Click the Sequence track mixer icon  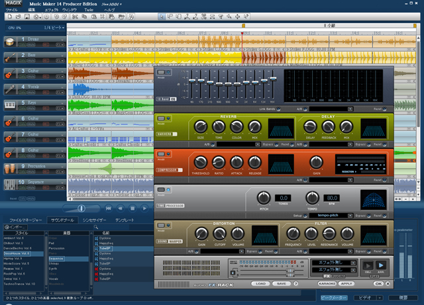click(10, 185)
